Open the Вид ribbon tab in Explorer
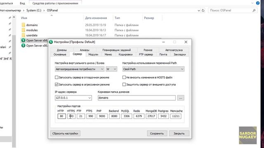The width and height of the screenshot is (264, 148). point(22,3)
